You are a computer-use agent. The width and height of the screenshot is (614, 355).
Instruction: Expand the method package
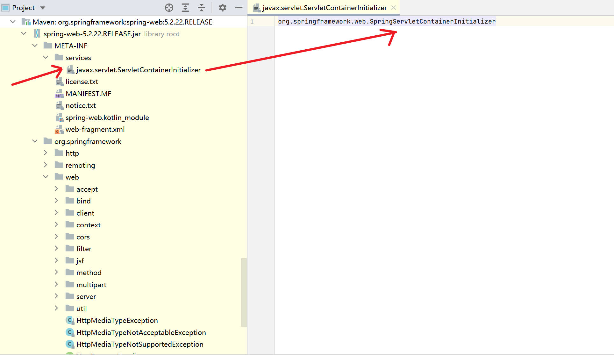(57, 272)
